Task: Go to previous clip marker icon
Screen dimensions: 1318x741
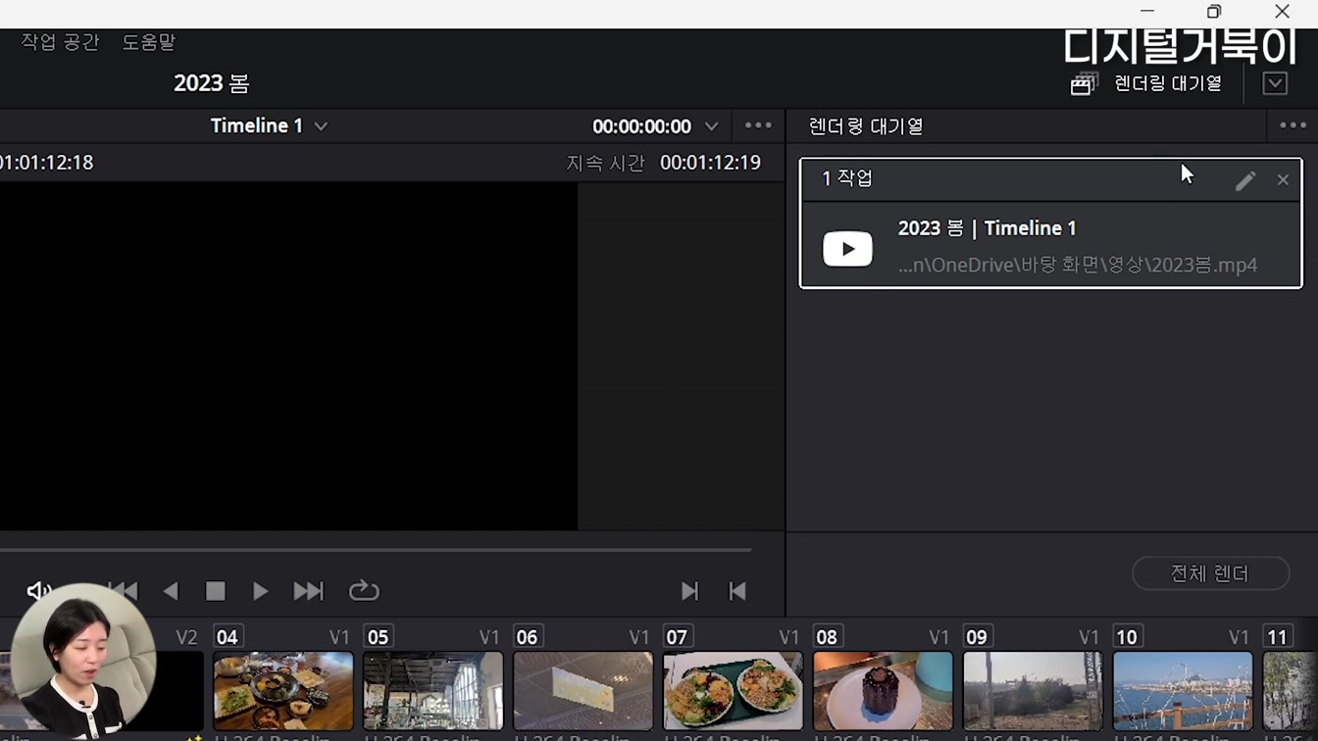Action: click(x=737, y=591)
